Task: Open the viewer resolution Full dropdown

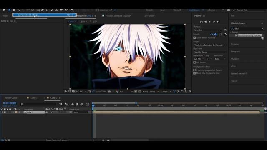Action: click(x=126, y=92)
